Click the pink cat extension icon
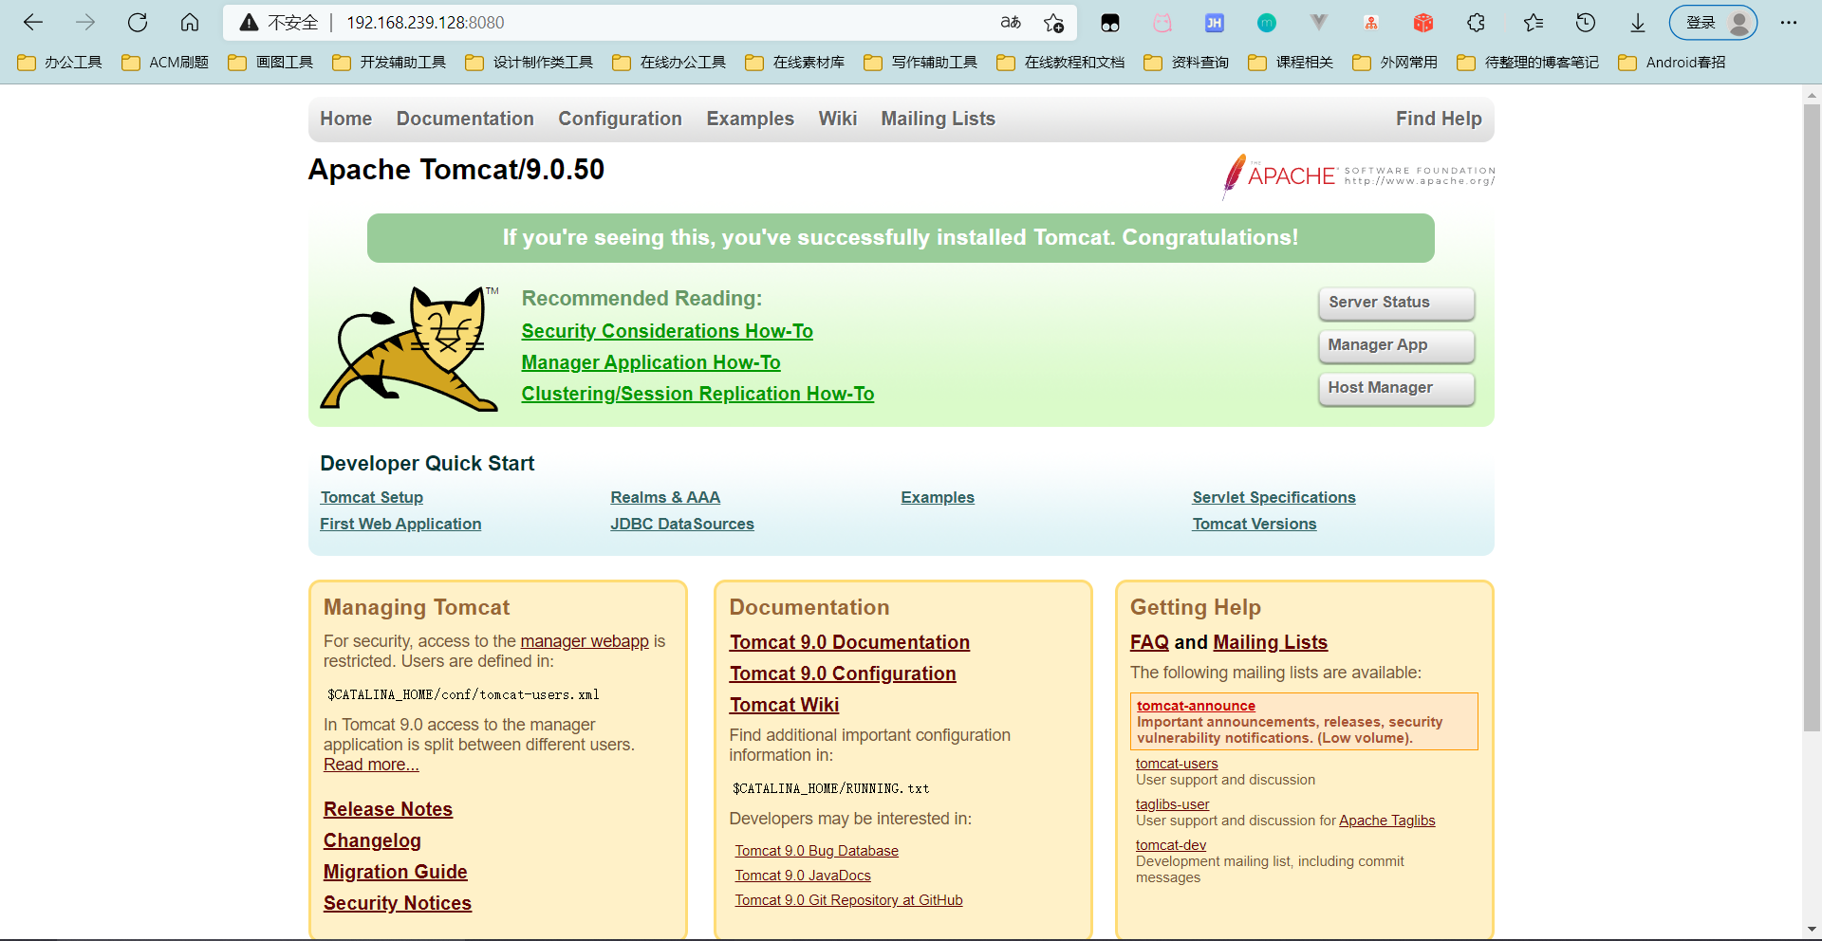This screenshot has width=1822, height=941. (1162, 23)
